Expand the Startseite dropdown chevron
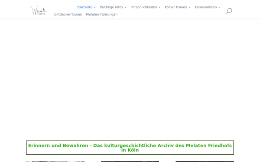Screen dimensions: 260x162 [94, 7]
